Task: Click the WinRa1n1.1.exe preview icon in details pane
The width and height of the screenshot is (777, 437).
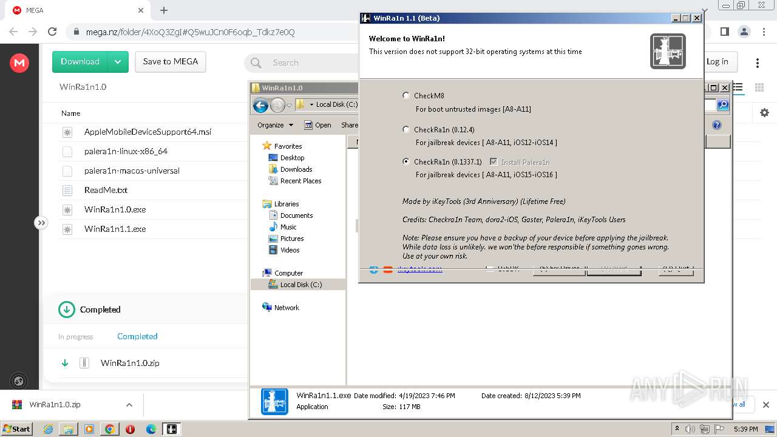Action: coord(274,401)
